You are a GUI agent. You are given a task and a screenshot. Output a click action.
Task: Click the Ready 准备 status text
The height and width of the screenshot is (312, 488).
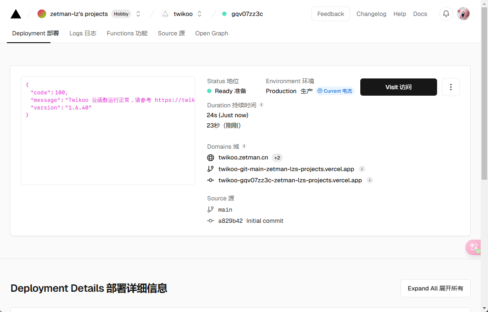click(230, 91)
